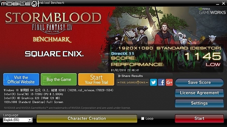The image size is (227, 127).
Task: Click the NVIDIA GameWorks logo
Action: point(212,11)
